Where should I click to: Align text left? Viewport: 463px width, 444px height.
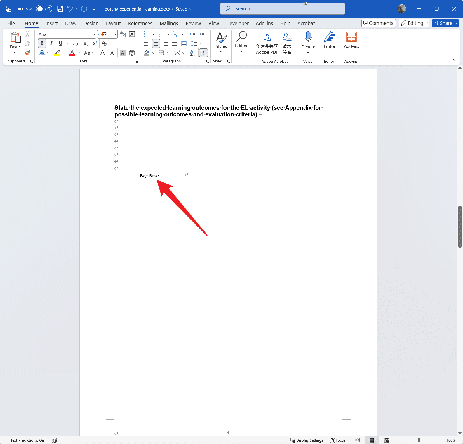point(147,43)
